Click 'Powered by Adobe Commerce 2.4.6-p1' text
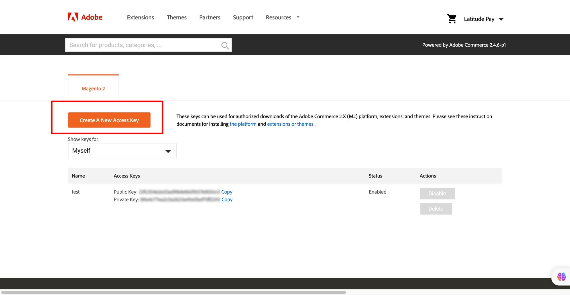570x295 pixels. tap(464, 45)
